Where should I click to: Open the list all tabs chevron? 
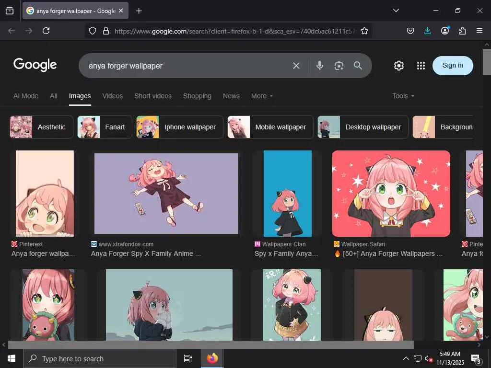[396, 11]
